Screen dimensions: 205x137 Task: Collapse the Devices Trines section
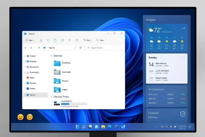[x=51, y=97]
